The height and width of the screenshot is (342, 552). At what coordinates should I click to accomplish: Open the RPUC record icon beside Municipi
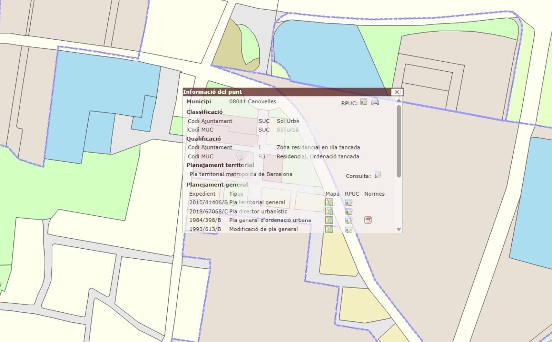(364, 102)
